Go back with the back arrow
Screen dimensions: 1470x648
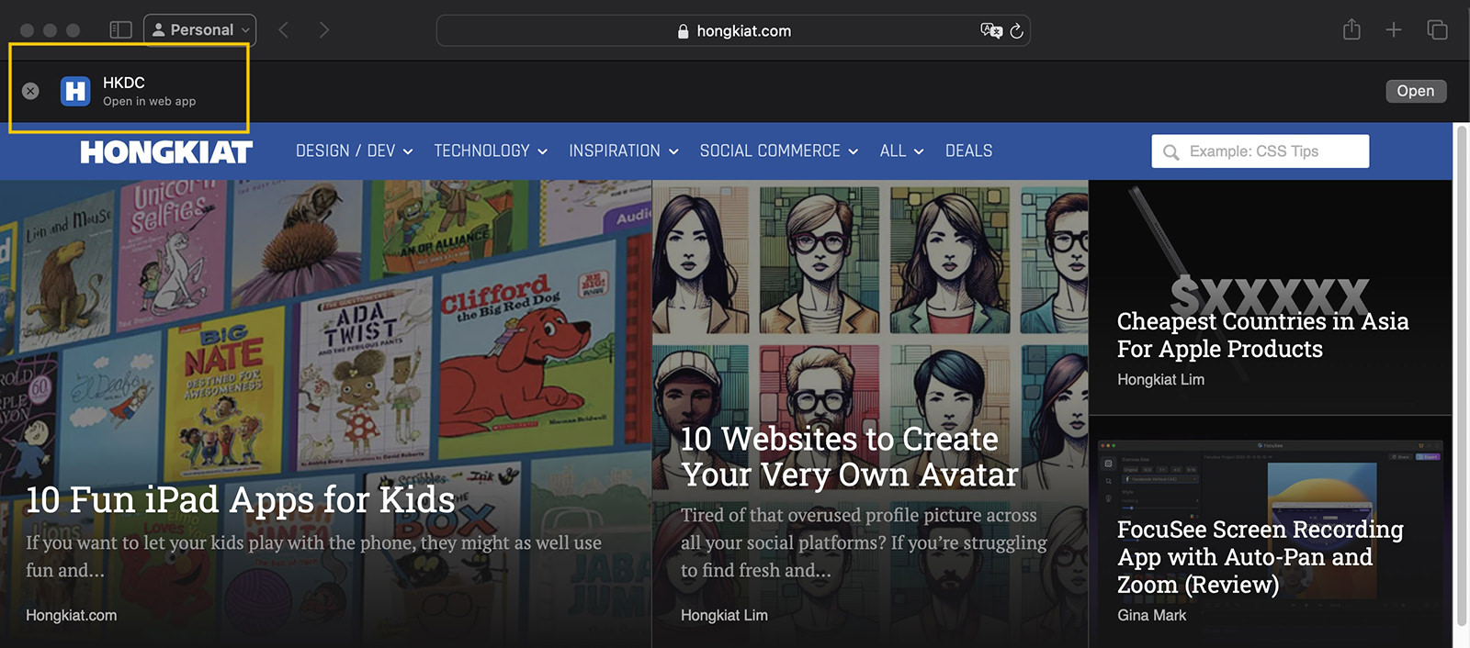284,30
